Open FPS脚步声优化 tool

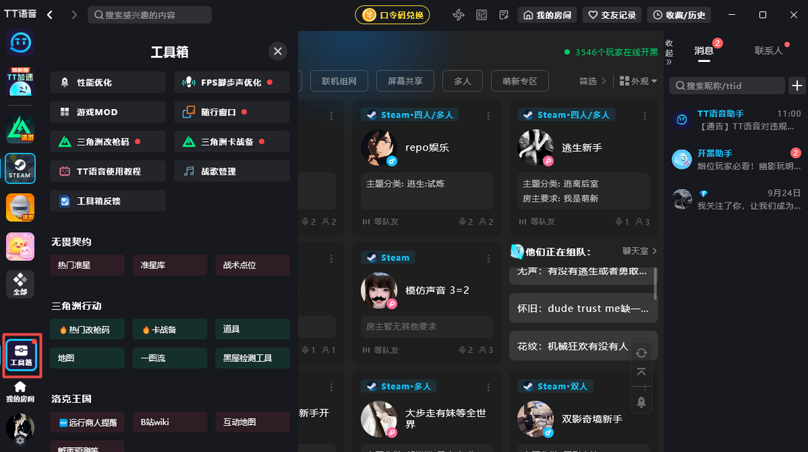tap(232, 82)
